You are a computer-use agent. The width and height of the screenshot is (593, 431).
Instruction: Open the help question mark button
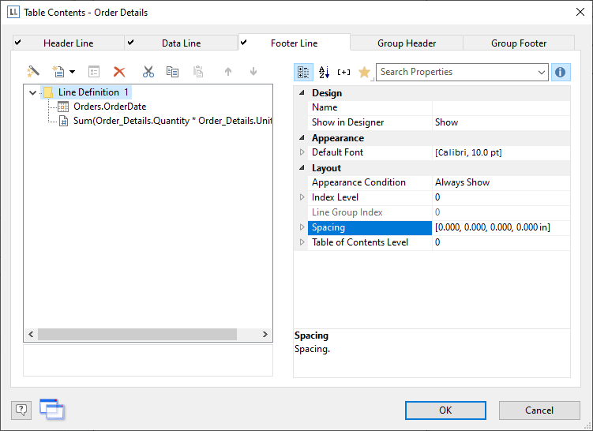(x=21, y=410)
